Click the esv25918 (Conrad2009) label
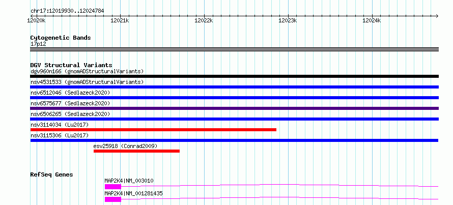This screenshot has width=453, height=205. (125, 146)
